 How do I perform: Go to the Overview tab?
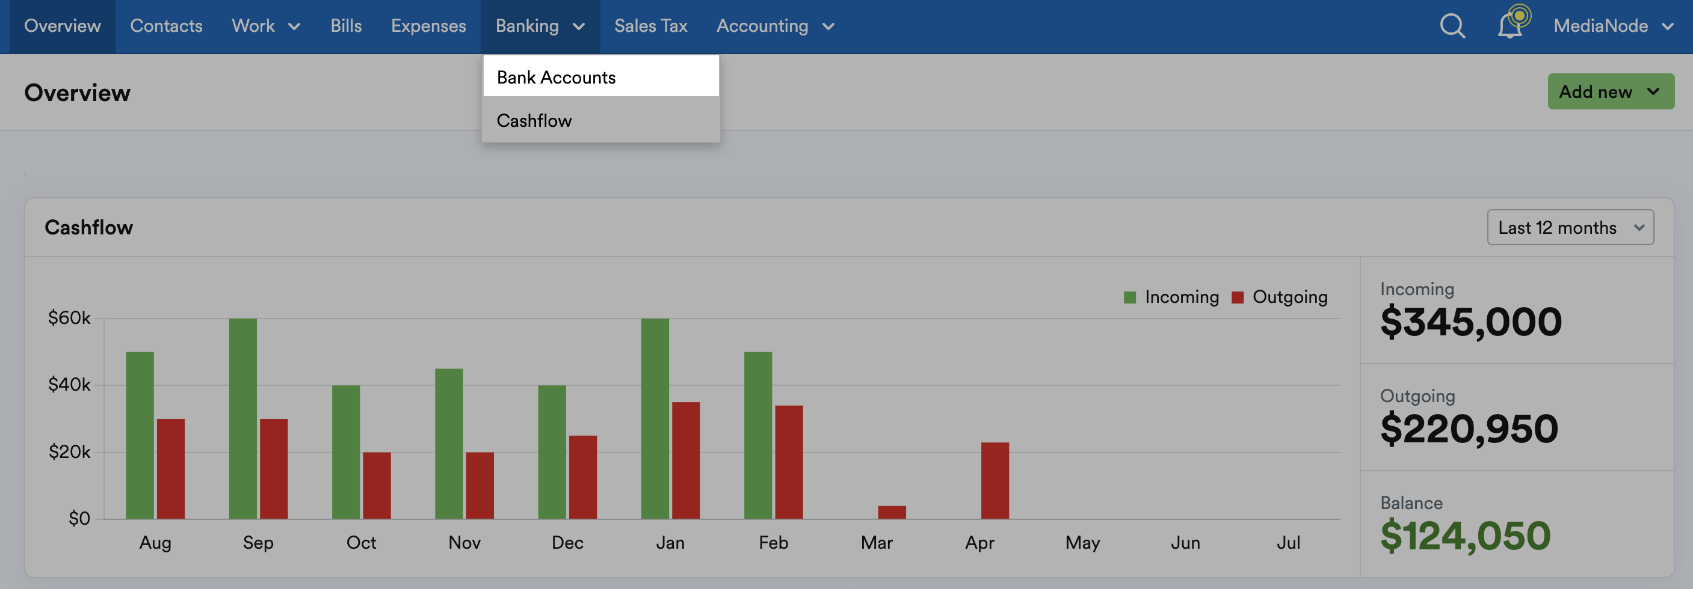coord(63,26)
